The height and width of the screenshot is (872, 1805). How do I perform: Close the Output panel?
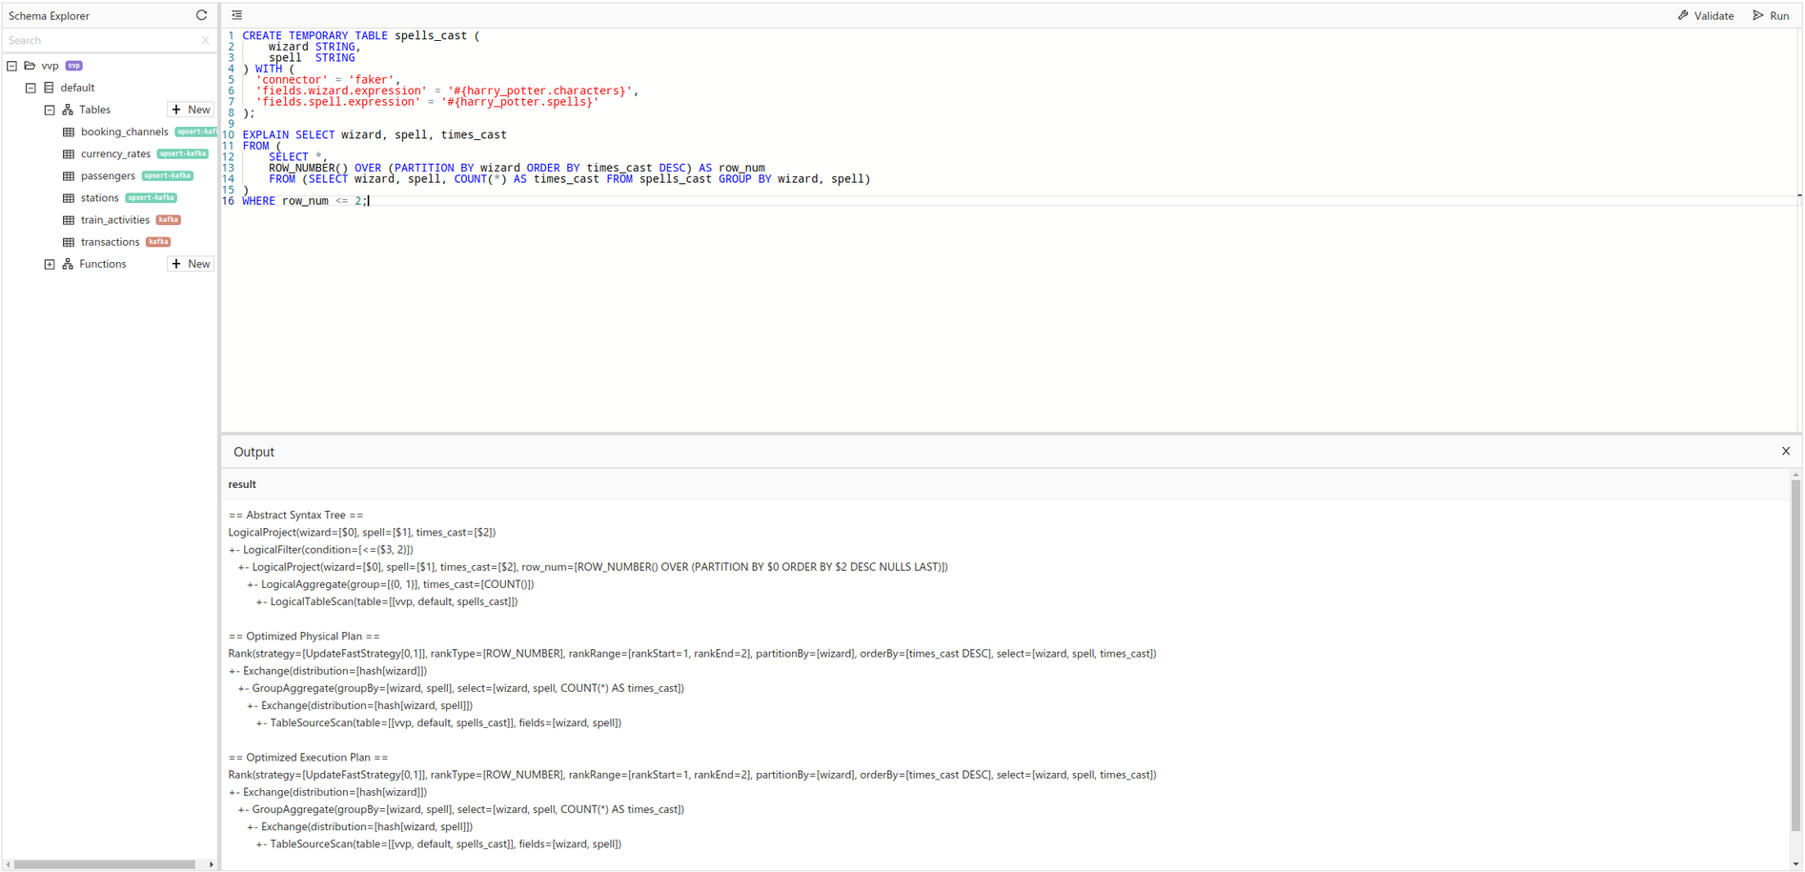(x=1785, y=451)
